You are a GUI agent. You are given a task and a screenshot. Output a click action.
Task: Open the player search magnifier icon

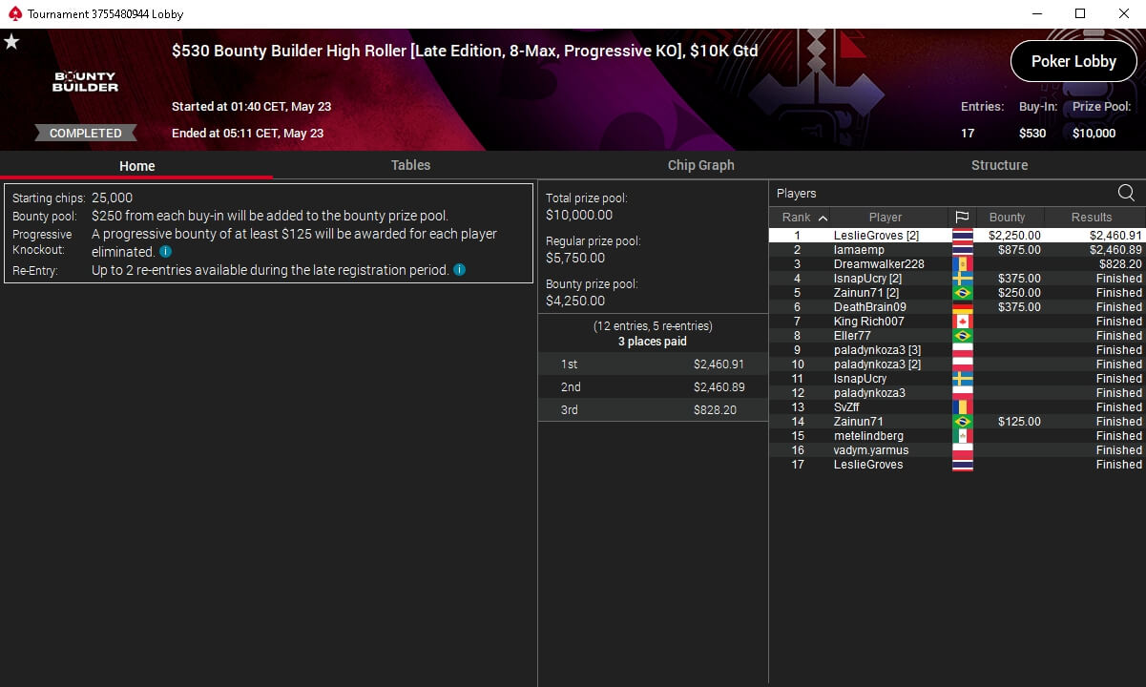pyautogui.click(x=1126, y=193)
